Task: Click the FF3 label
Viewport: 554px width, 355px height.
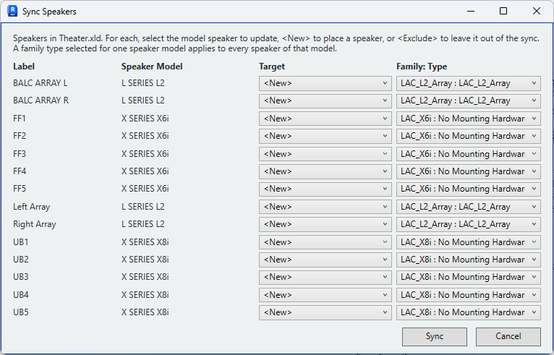Action: (20, 154)
